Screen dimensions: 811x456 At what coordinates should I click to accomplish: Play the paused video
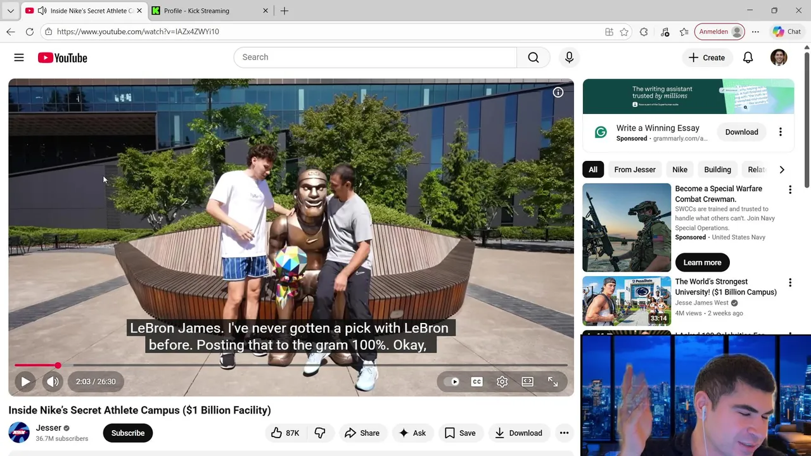(25, 381)
